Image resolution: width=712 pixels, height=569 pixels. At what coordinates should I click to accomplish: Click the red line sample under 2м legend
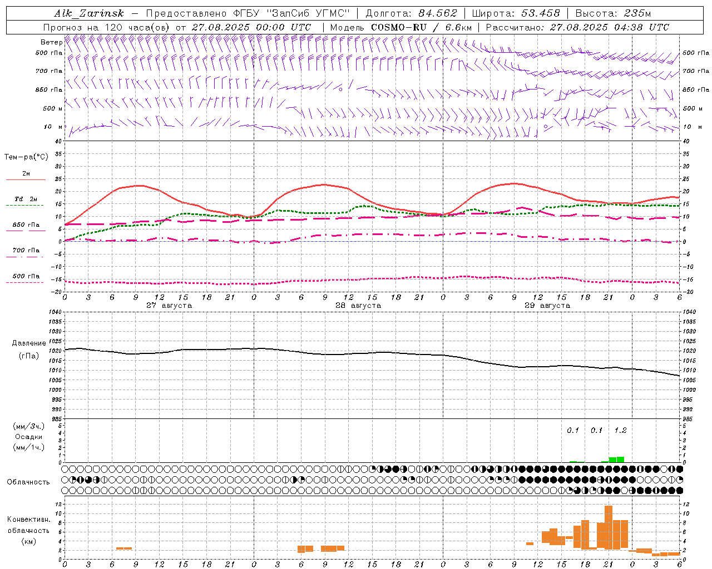click(x=25, y=180)
